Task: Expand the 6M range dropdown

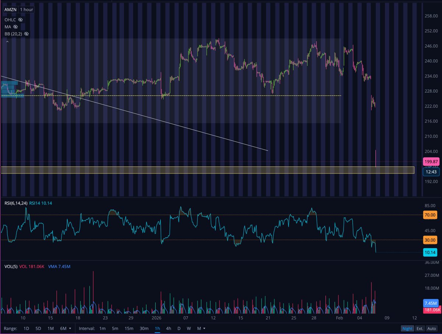Action: click(71, 328)
